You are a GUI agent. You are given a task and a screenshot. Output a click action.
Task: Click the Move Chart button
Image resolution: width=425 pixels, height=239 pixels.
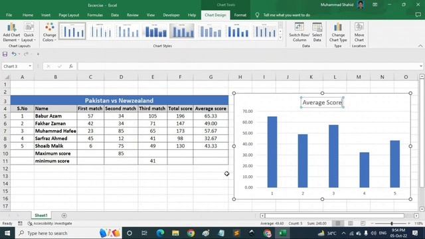click(359, 33)
